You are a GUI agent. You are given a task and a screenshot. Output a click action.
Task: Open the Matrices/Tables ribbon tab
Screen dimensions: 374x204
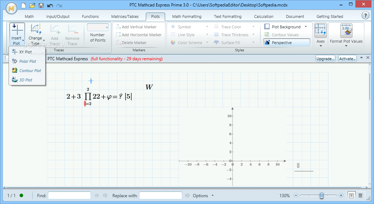pyautogui.click(x=125, y=16)
